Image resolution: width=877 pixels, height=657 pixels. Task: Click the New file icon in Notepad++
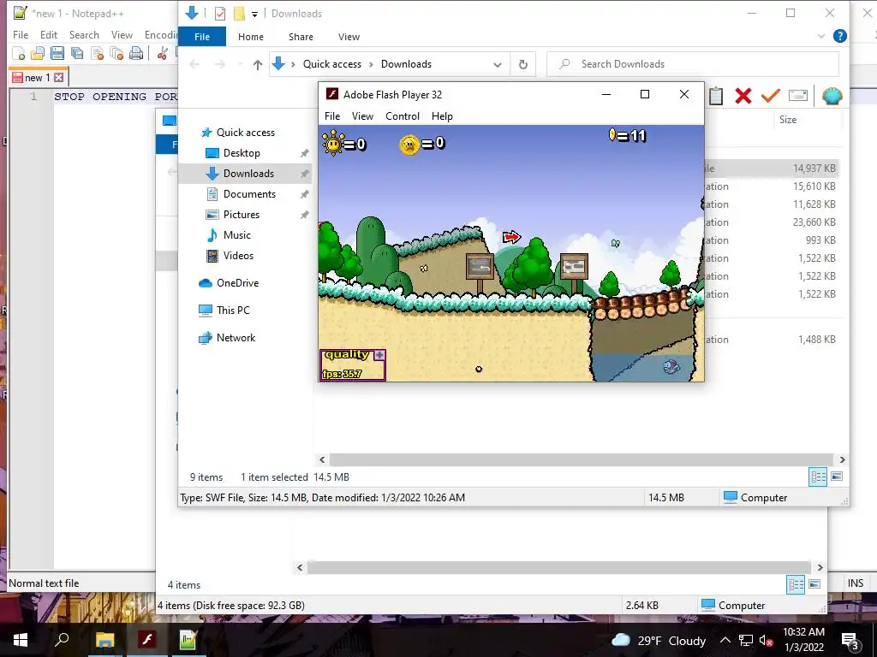click(19, 54)
